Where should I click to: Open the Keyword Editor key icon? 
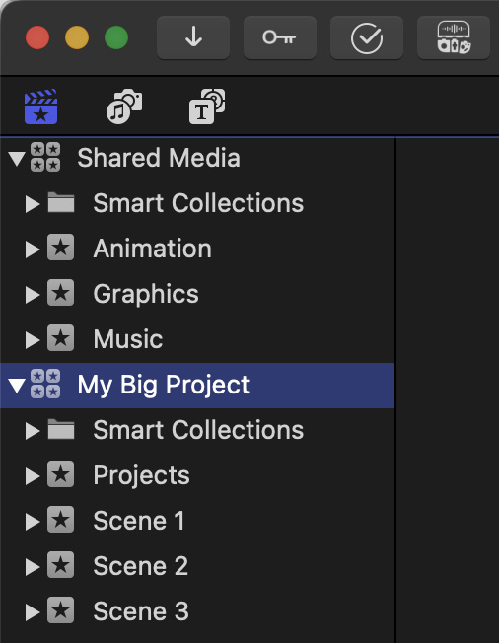pyautogui.click(x=280, y=37)
